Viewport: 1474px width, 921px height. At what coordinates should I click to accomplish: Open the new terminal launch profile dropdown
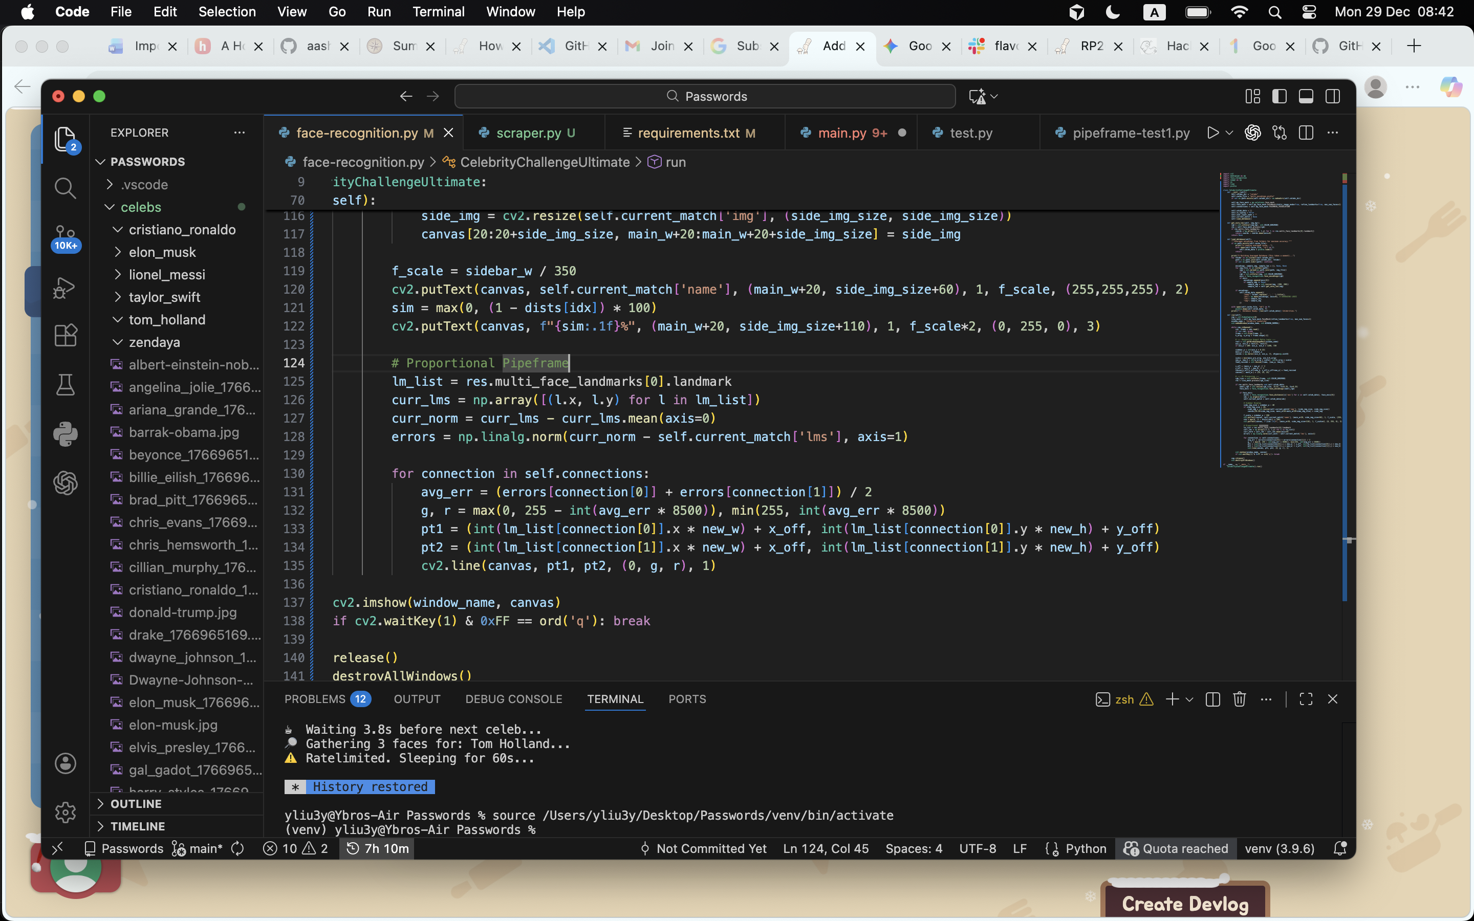pos(1189,699)
